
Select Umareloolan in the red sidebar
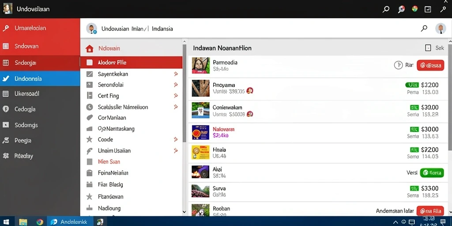click(x=40, y=28)
